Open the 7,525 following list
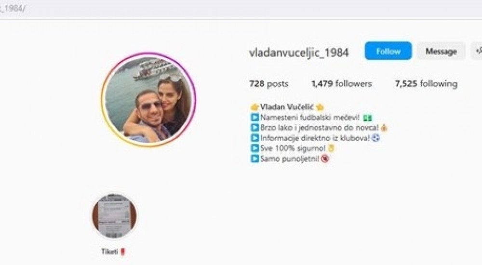Image resolution: width=482 pixels, height=265 pixels. (x=426, y=84)
